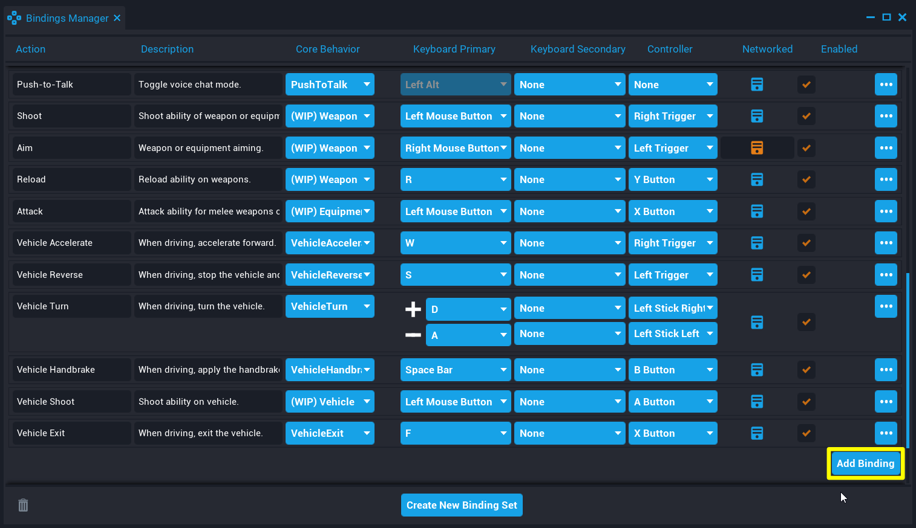Image resolution: width=916 pixels, height=528 pixels.
Task: Click the Add Binding button
Action: (x=865, y=463)
